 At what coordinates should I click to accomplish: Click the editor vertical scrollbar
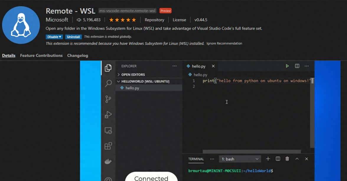click(x=312, y=113)
